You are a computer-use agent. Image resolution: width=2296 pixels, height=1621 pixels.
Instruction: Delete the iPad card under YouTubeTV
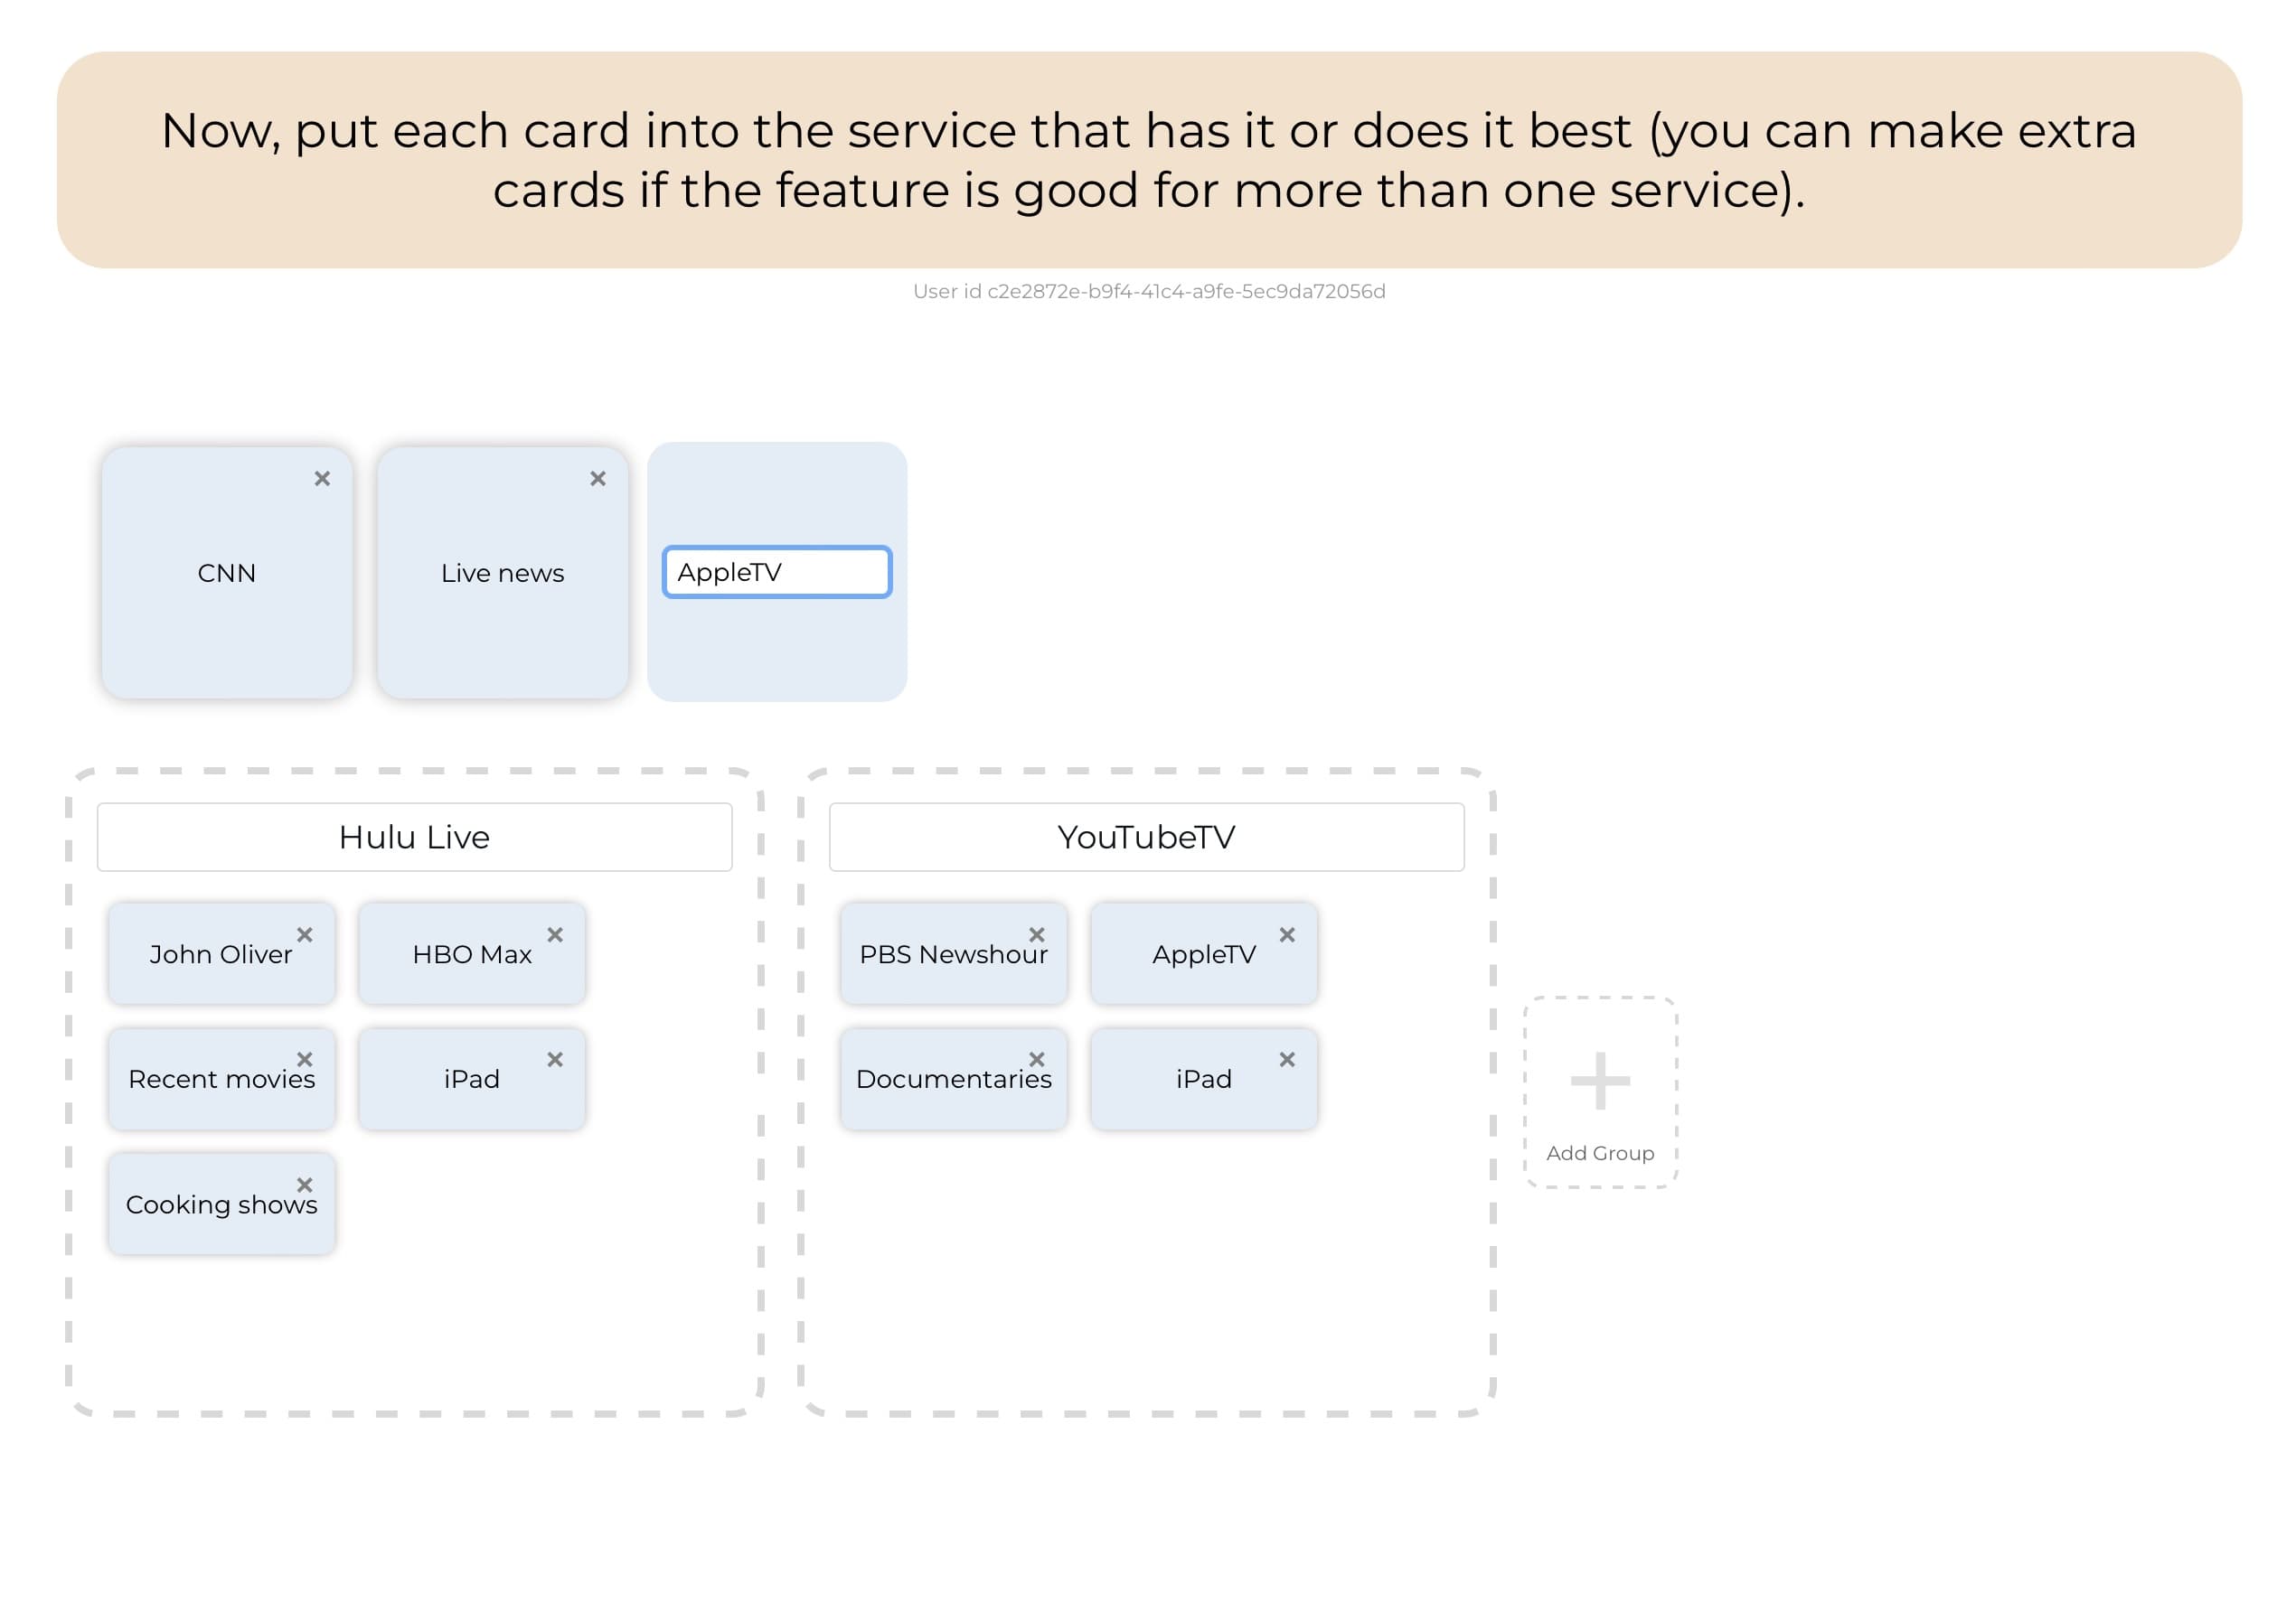(x=1287, y=1061)
